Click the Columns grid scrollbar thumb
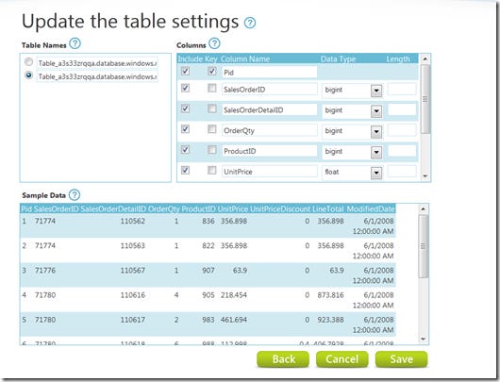This screenshot has width=500, height=382. click(425, 99)
